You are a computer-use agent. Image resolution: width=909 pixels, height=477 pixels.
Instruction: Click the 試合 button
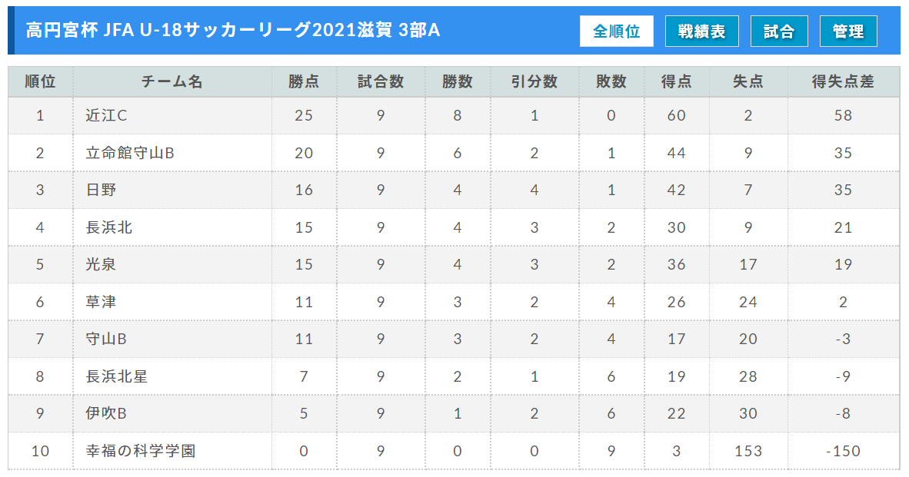778,31
